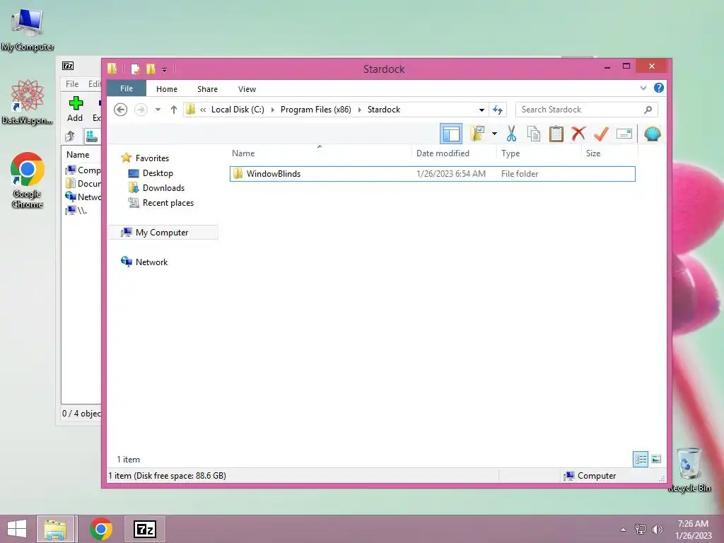This screenshot has width=724, height=543.
Task: Click the orange checkmark Properties icon
Action: pyautogui.click(x=601, y=134)
